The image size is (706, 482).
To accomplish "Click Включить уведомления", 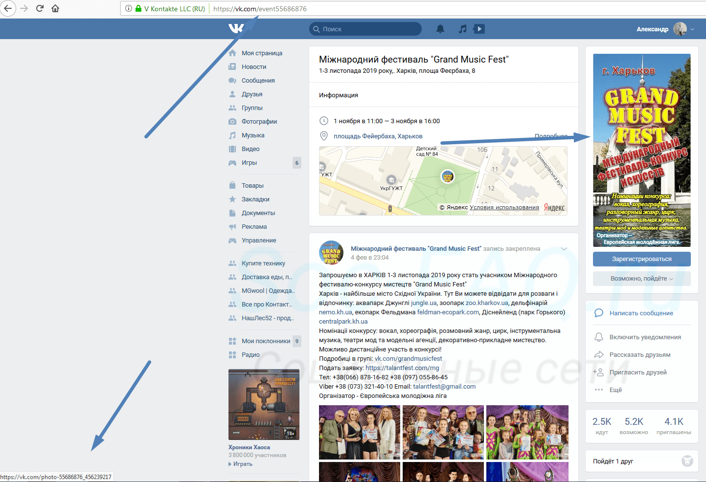I will [x=645, y=337].
